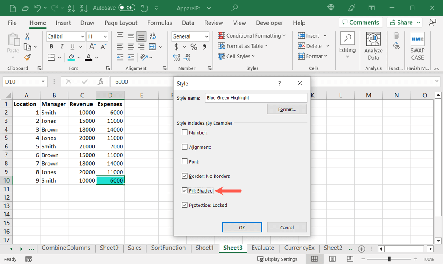Click the Percent Style icon

194,47
